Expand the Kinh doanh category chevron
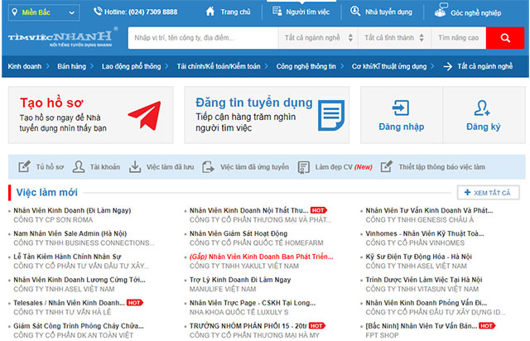The width and height of the screenshot is (530, 341). [48, 66]
